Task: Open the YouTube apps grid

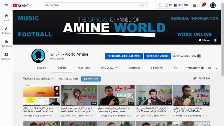Action: click(x=194, y=5)
